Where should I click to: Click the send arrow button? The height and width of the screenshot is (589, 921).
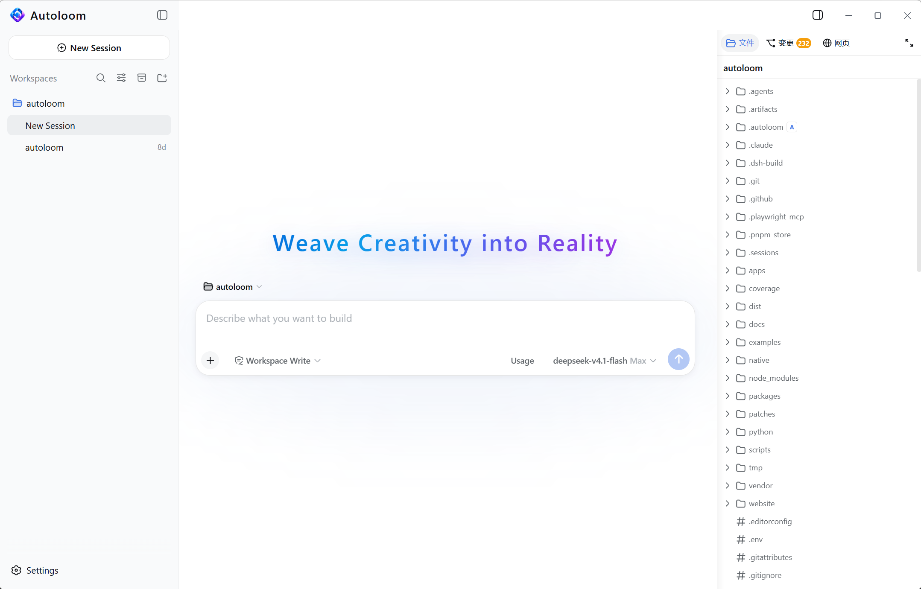678,359
